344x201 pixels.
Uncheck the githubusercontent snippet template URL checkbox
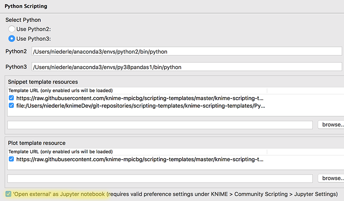(11, 98)
